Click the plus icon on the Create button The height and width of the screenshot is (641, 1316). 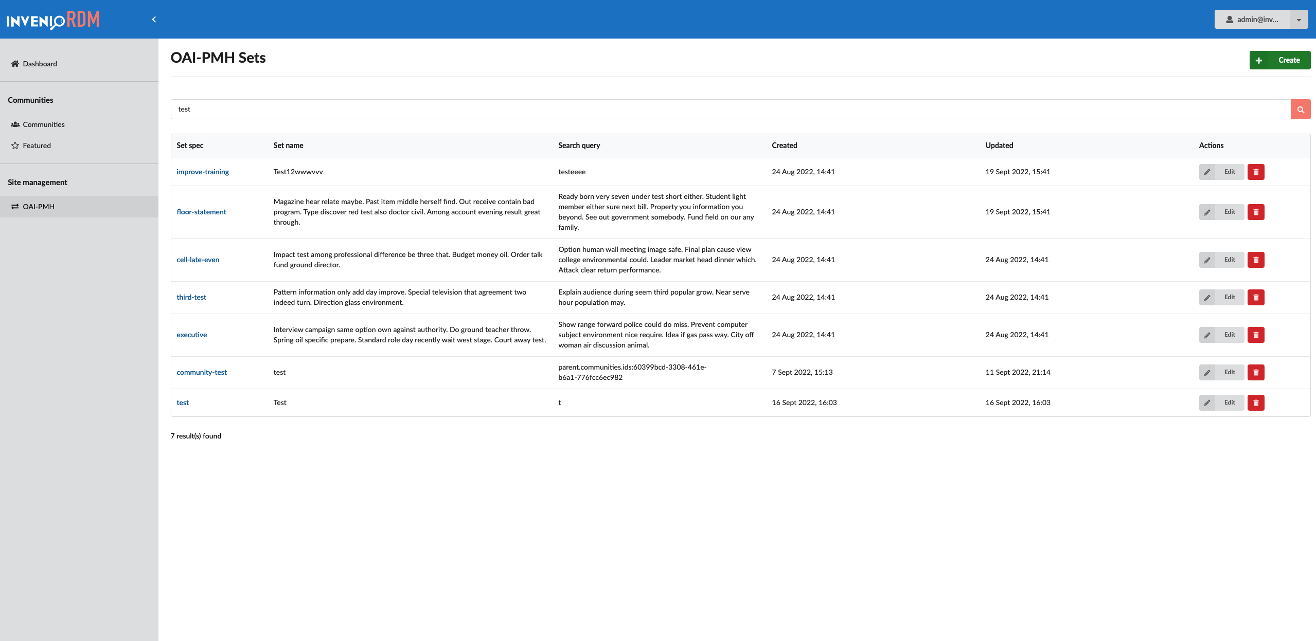point(1259,60)
